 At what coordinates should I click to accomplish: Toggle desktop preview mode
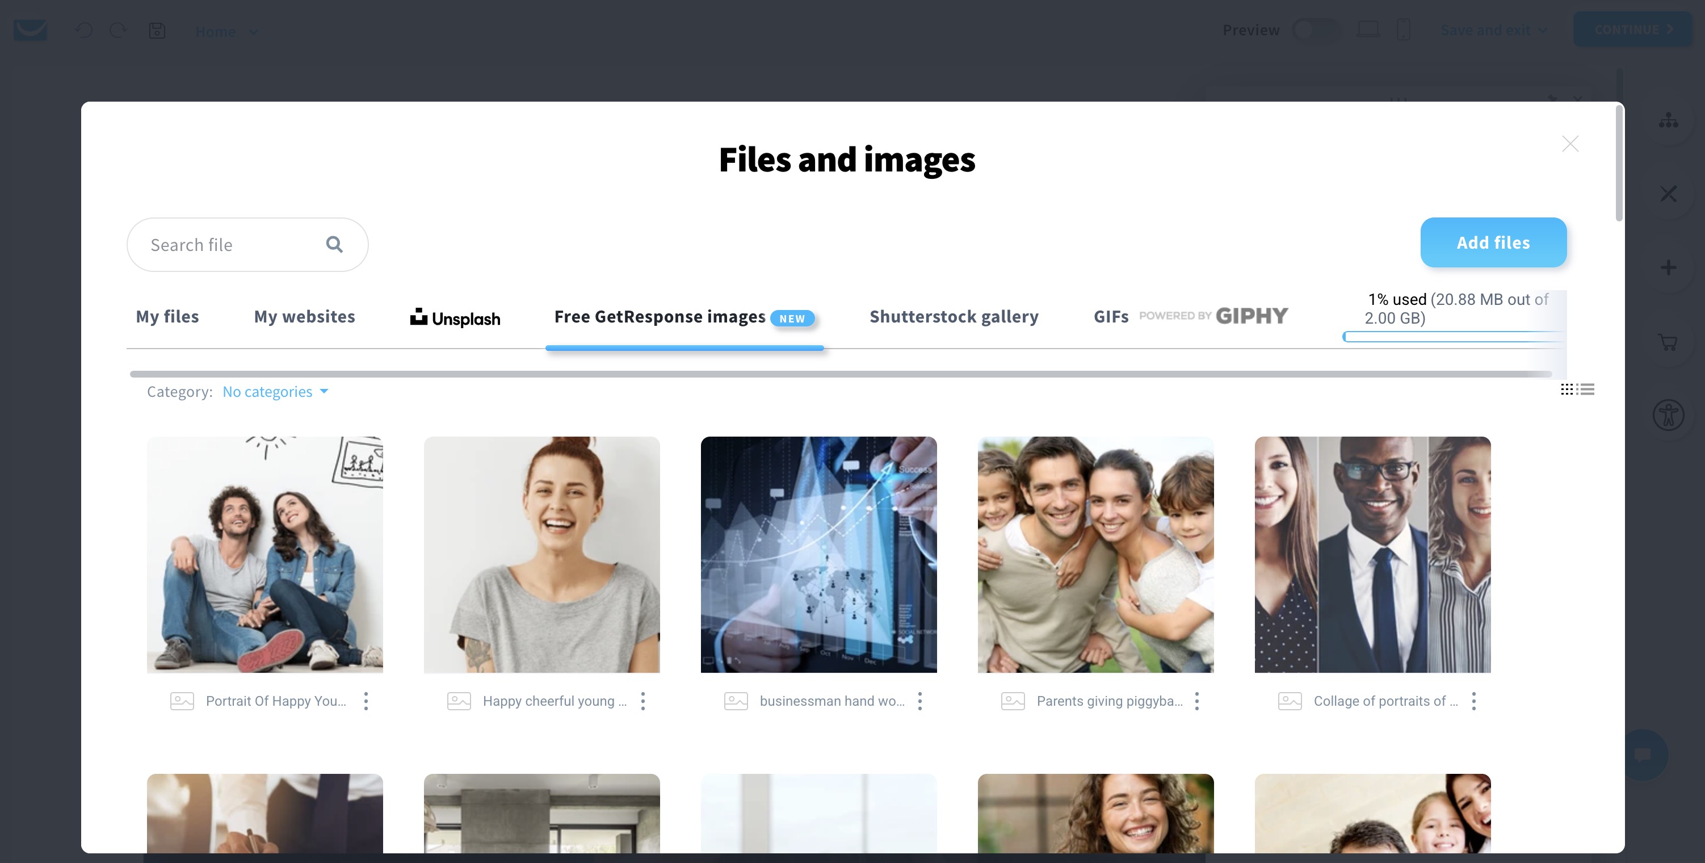point(1368,30)
